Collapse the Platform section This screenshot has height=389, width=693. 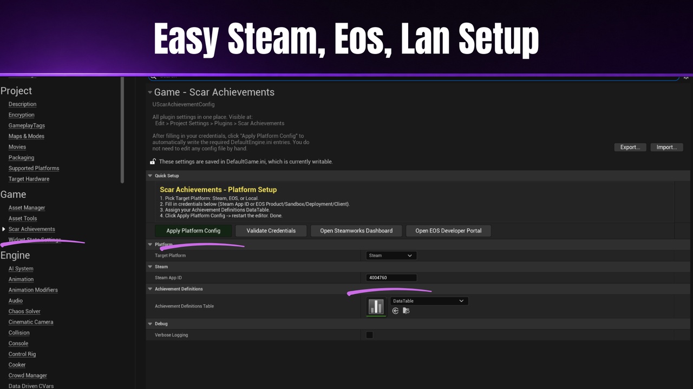tap(151, 245)
